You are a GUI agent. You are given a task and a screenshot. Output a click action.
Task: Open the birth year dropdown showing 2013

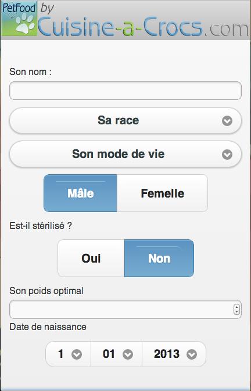tap(174, 354)
